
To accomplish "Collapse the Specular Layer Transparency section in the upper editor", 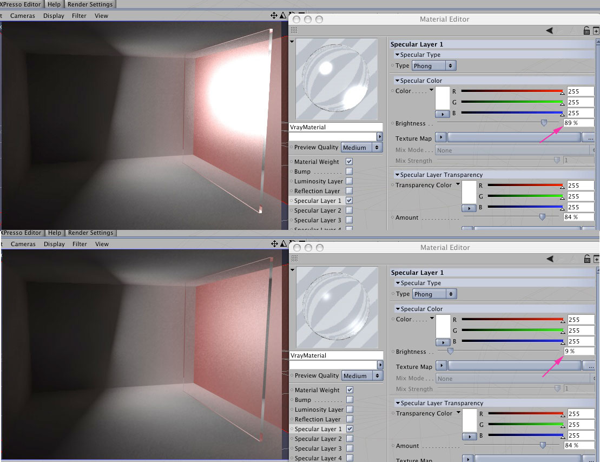I will coord(397,175).
